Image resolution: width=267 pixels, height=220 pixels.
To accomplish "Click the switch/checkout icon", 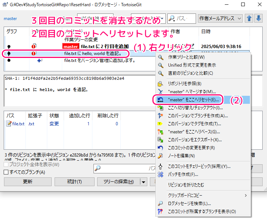I will click(160, 108).
